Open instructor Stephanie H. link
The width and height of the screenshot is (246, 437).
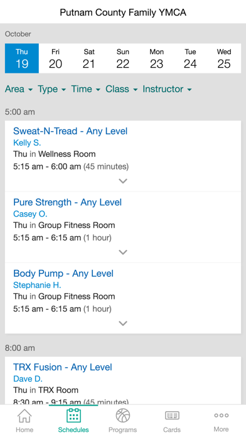pyautogui.click(x=37, y=285)
